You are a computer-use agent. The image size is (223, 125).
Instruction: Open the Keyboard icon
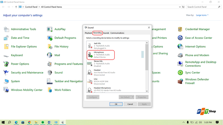[x=6, y=56]
